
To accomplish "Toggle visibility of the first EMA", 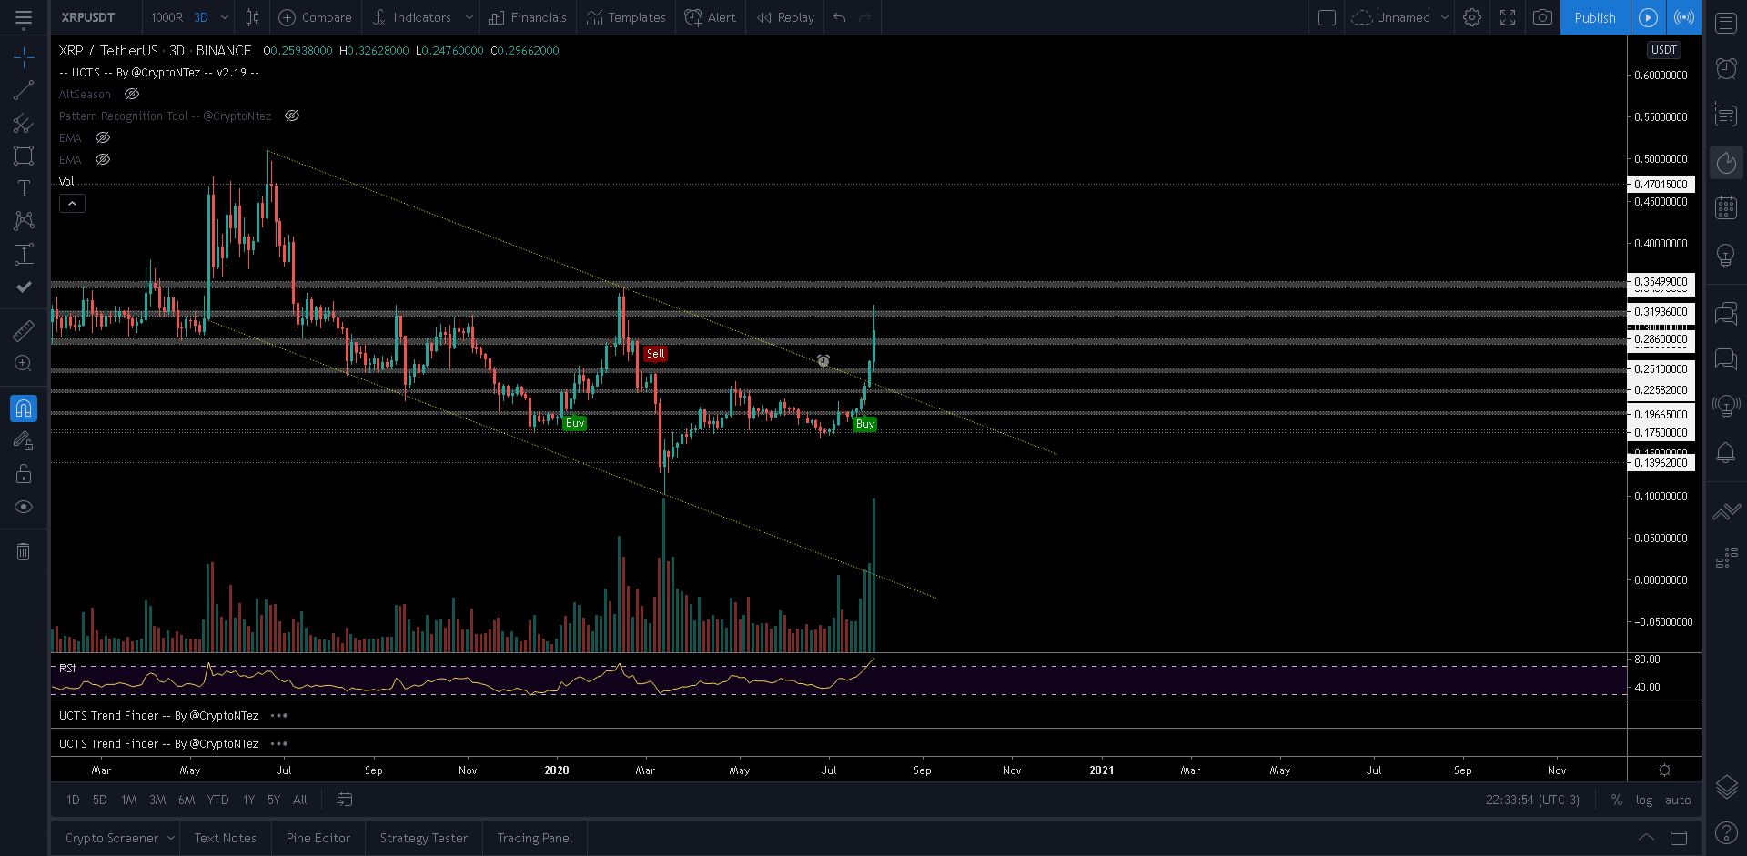I will pos(102,137).
